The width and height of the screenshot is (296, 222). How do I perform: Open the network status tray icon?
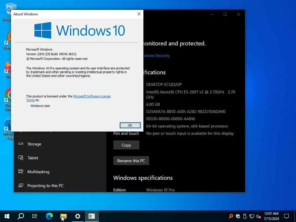click(x=252, y=216)
